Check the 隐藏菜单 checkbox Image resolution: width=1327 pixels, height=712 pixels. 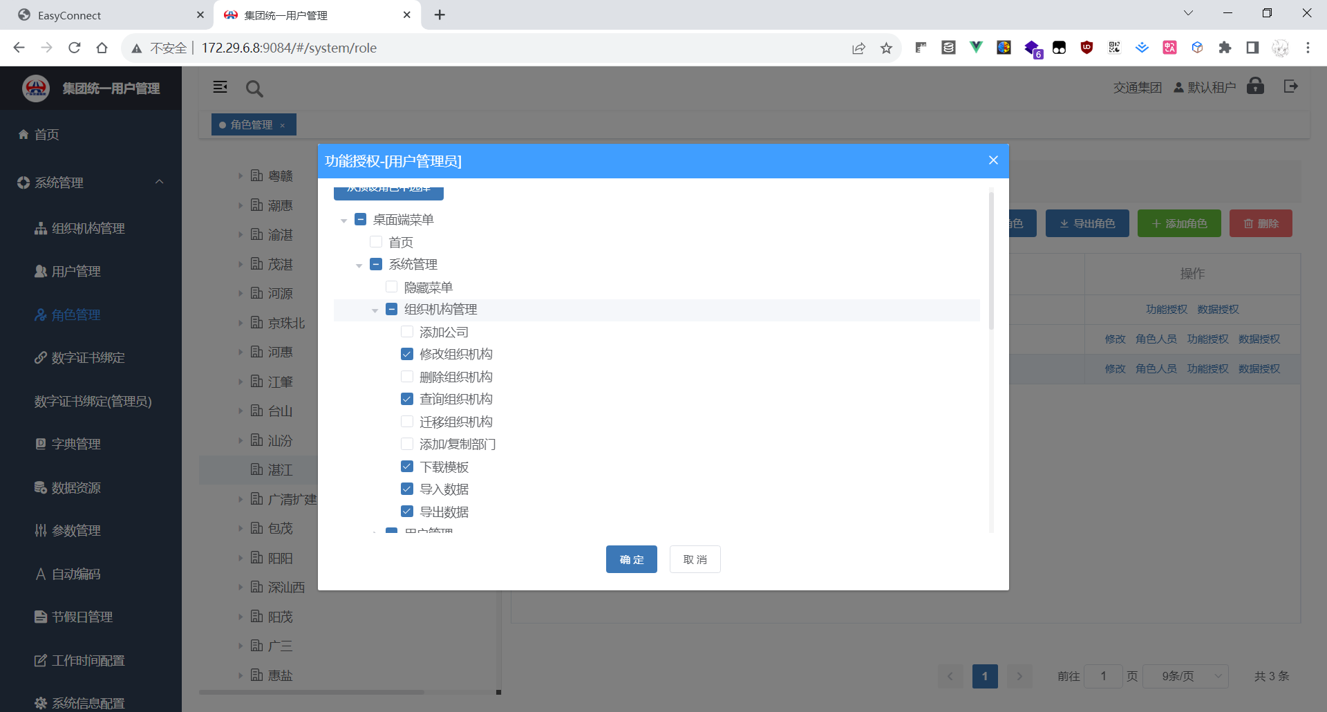tap(391, 287)
